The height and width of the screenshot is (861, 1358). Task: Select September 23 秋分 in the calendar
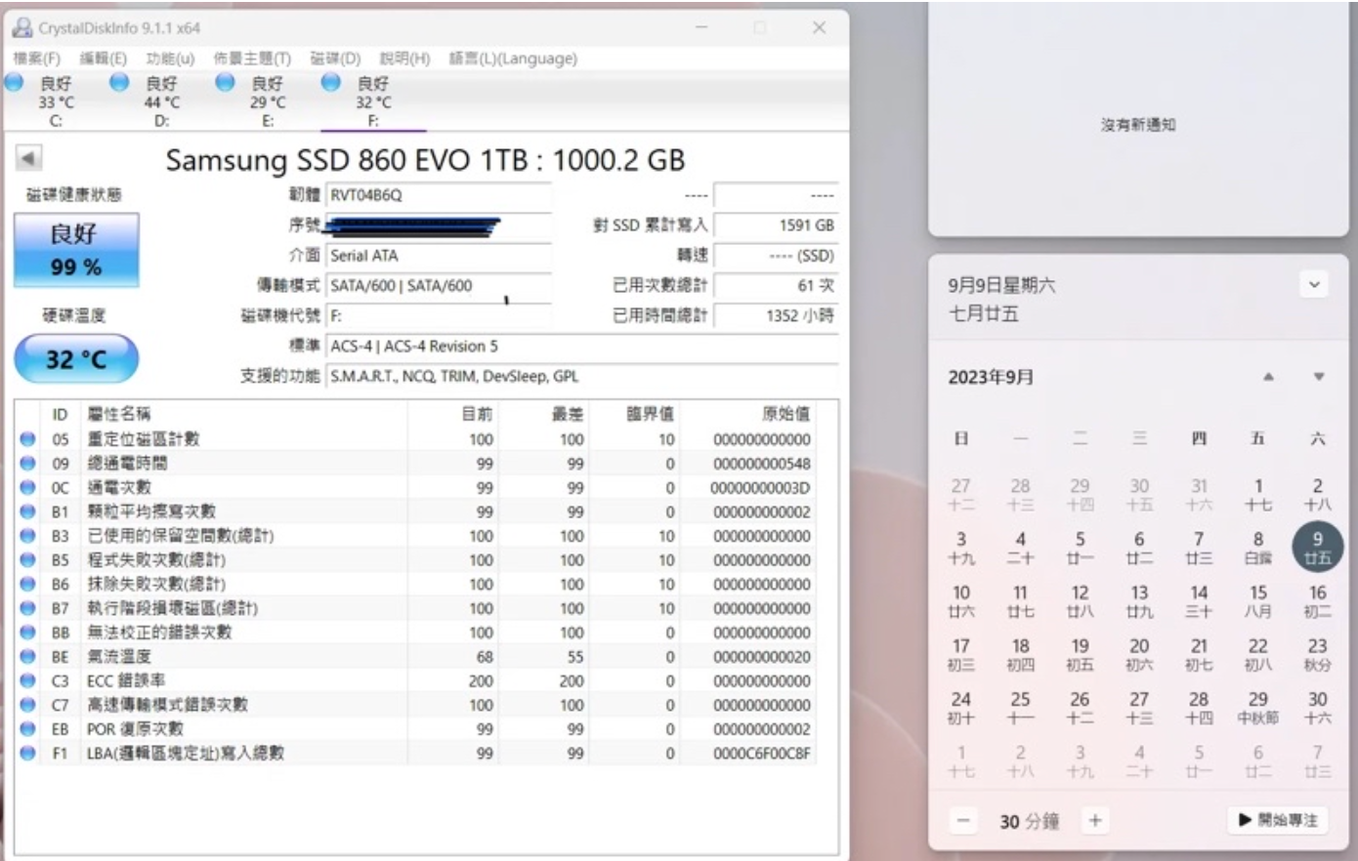[1317, 654]
